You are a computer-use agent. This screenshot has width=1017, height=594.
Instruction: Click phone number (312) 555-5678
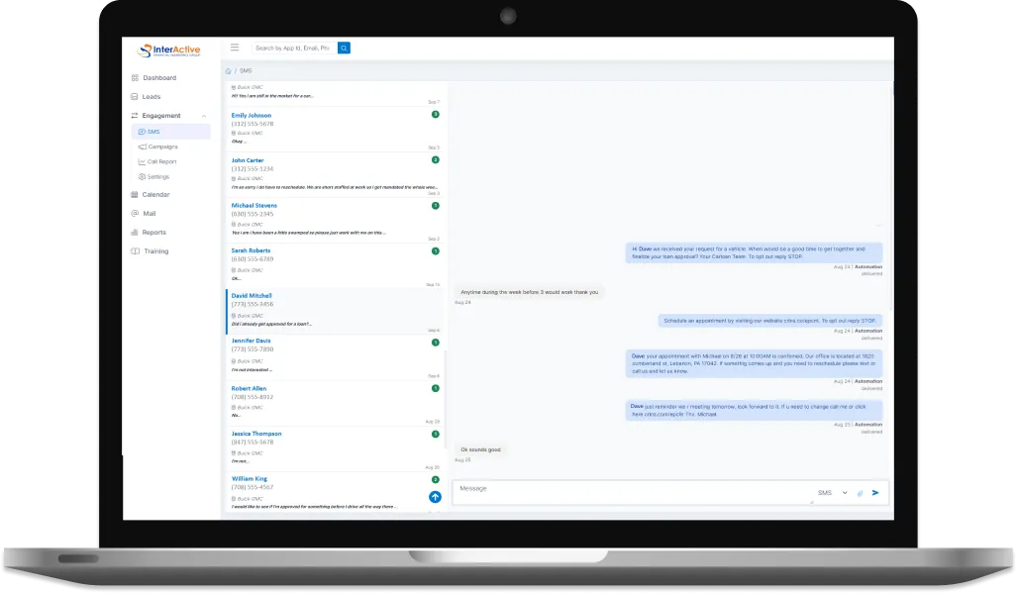[x=253, y=124]
